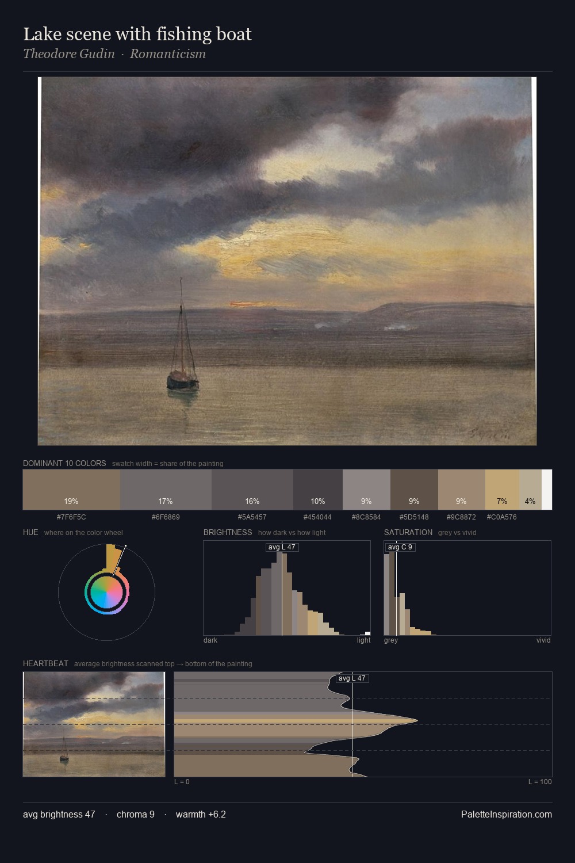Viewport: 575px width, 863px height.
Task: Pick the #5A5457 16% swatch
Action: pyautogui.click(x=252, y=490)
